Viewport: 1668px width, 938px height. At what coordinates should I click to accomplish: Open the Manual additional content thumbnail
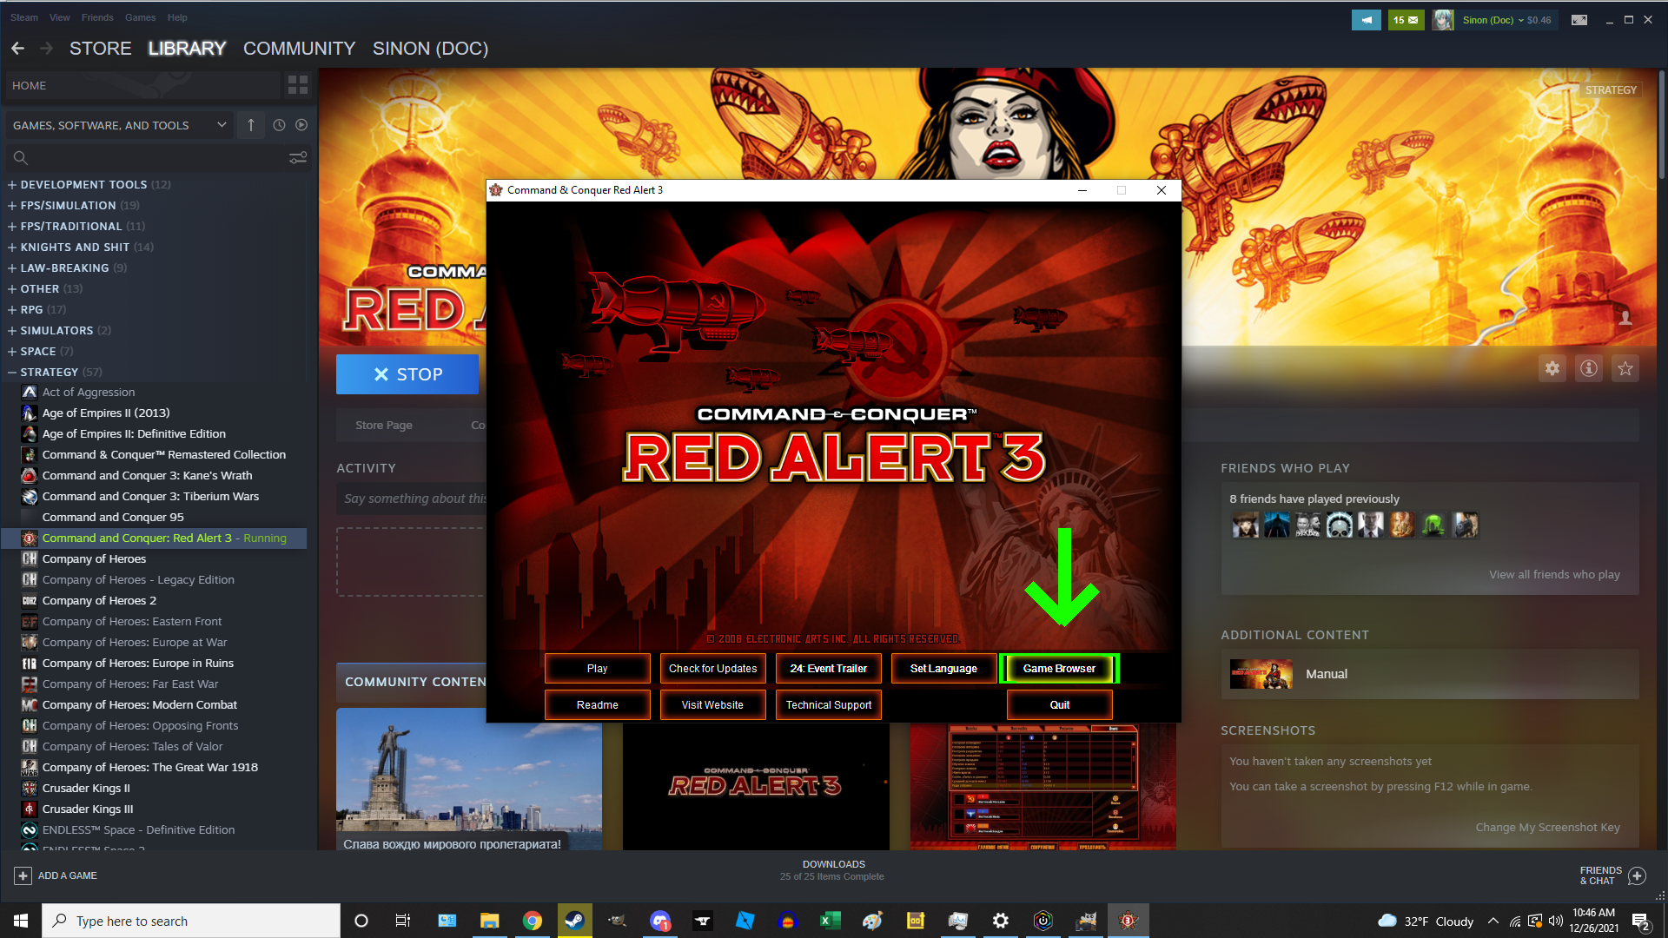1261,674
